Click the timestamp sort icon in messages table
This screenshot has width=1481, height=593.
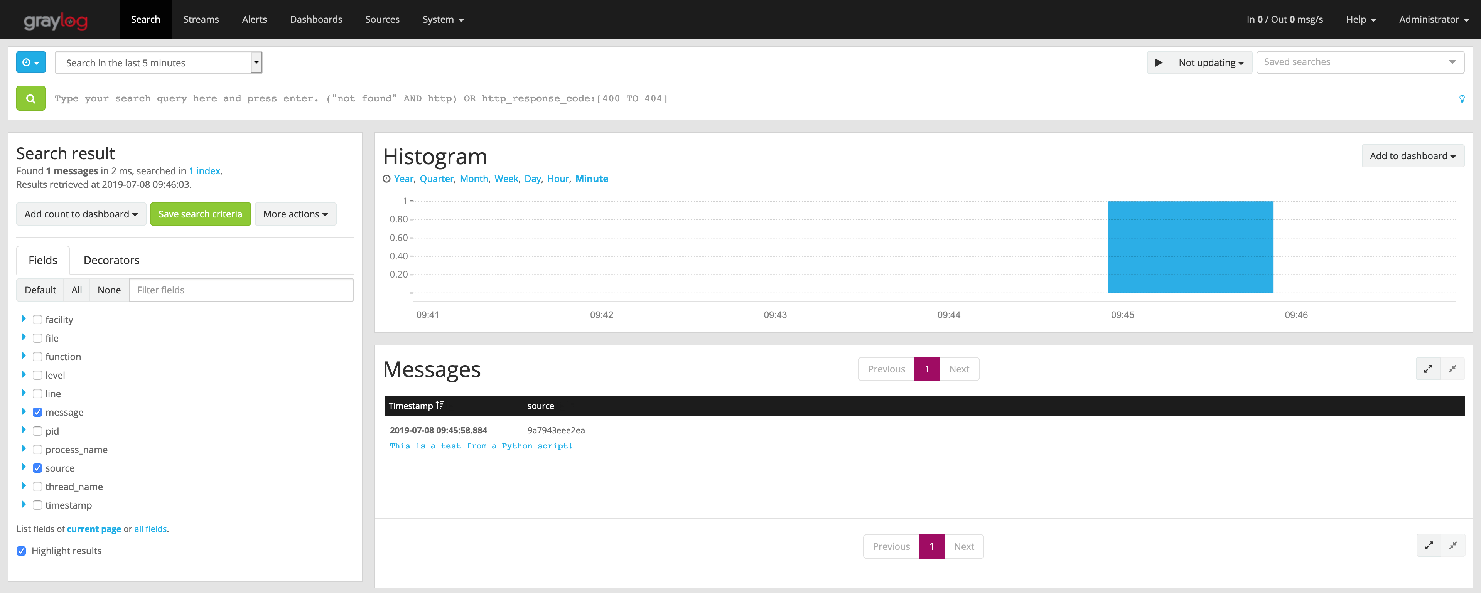pos(440,406)
